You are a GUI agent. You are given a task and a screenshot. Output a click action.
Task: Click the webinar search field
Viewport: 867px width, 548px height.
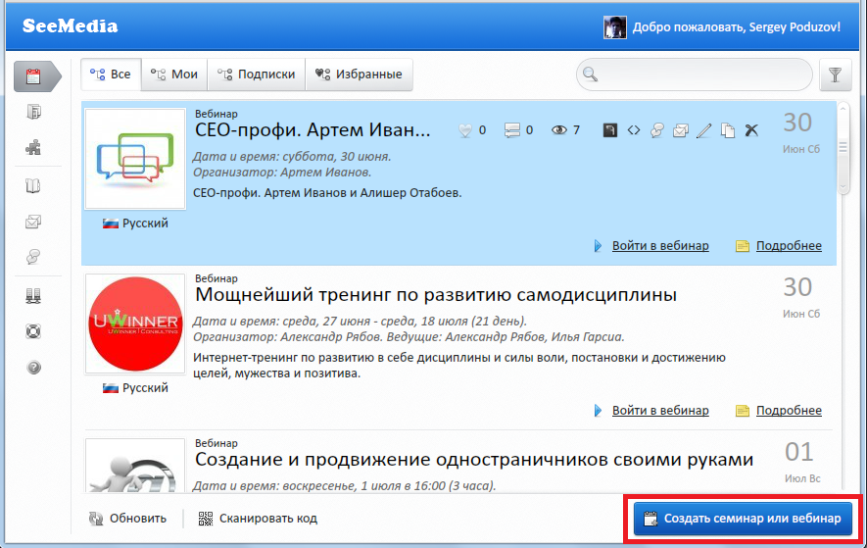tap(695, 75)
